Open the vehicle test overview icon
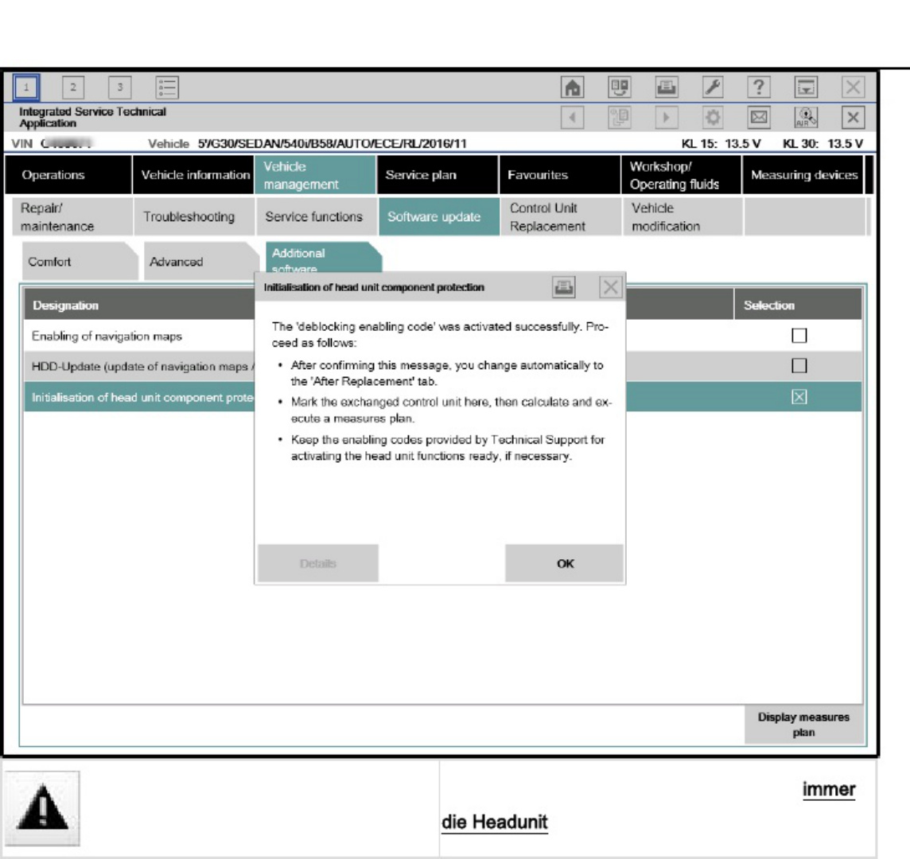The height and width of the screenshot is (859, 910). click(x=619, y=87)
